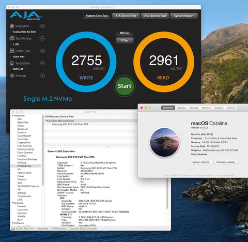Select PCI in Hardware list
The height and width of the screenshot is (242, 248).
click(19, 170)
